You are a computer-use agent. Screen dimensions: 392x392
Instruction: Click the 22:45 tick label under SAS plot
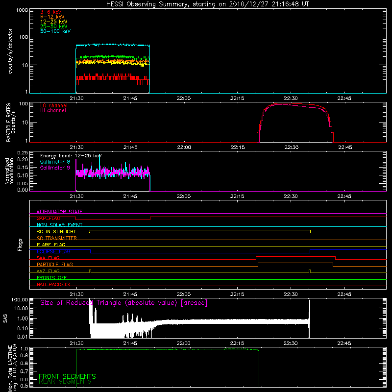click(344, 343)
